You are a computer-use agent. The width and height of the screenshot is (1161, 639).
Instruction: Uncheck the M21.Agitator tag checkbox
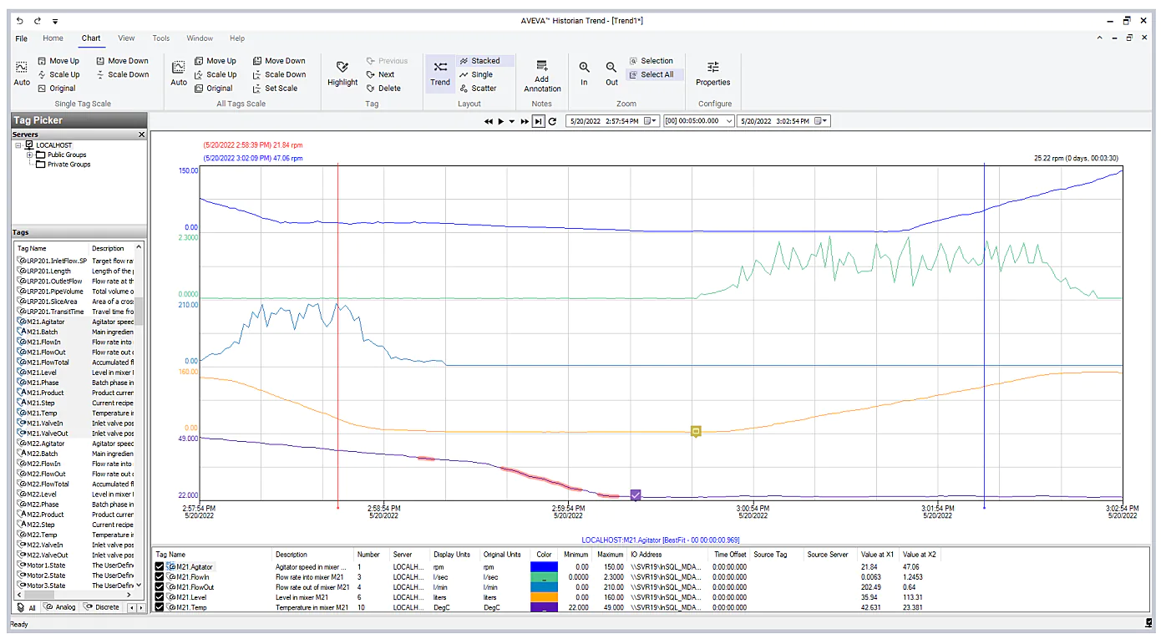160,566
